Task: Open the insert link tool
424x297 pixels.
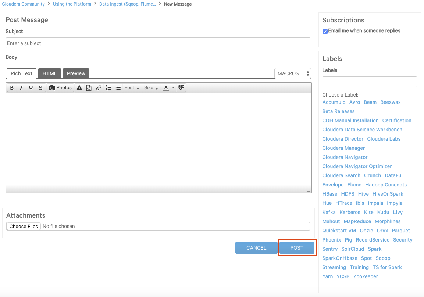Action: pos(99,88)
